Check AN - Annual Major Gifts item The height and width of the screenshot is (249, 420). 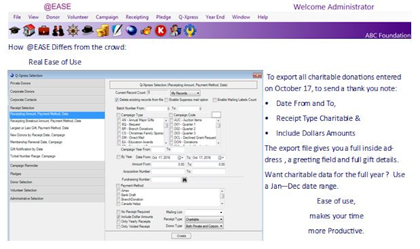pyautogui.click(x=119, y=120)
